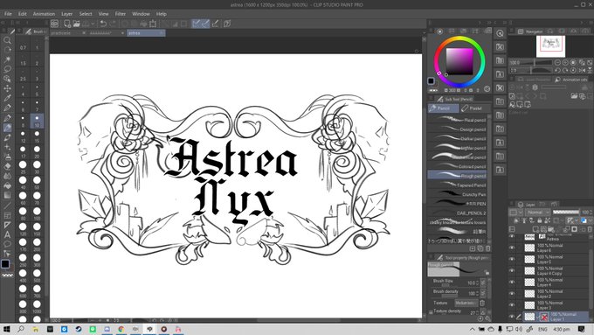Hide Layer 4 using its eye icon
This screenshot has width=594, height=335.
click(512, 282)
